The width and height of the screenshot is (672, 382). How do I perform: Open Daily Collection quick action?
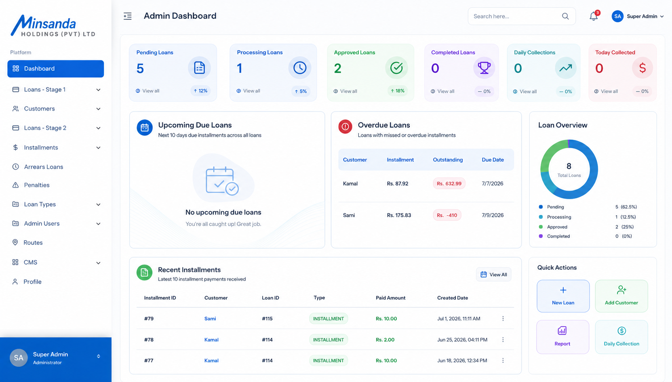tap(621, 337)
